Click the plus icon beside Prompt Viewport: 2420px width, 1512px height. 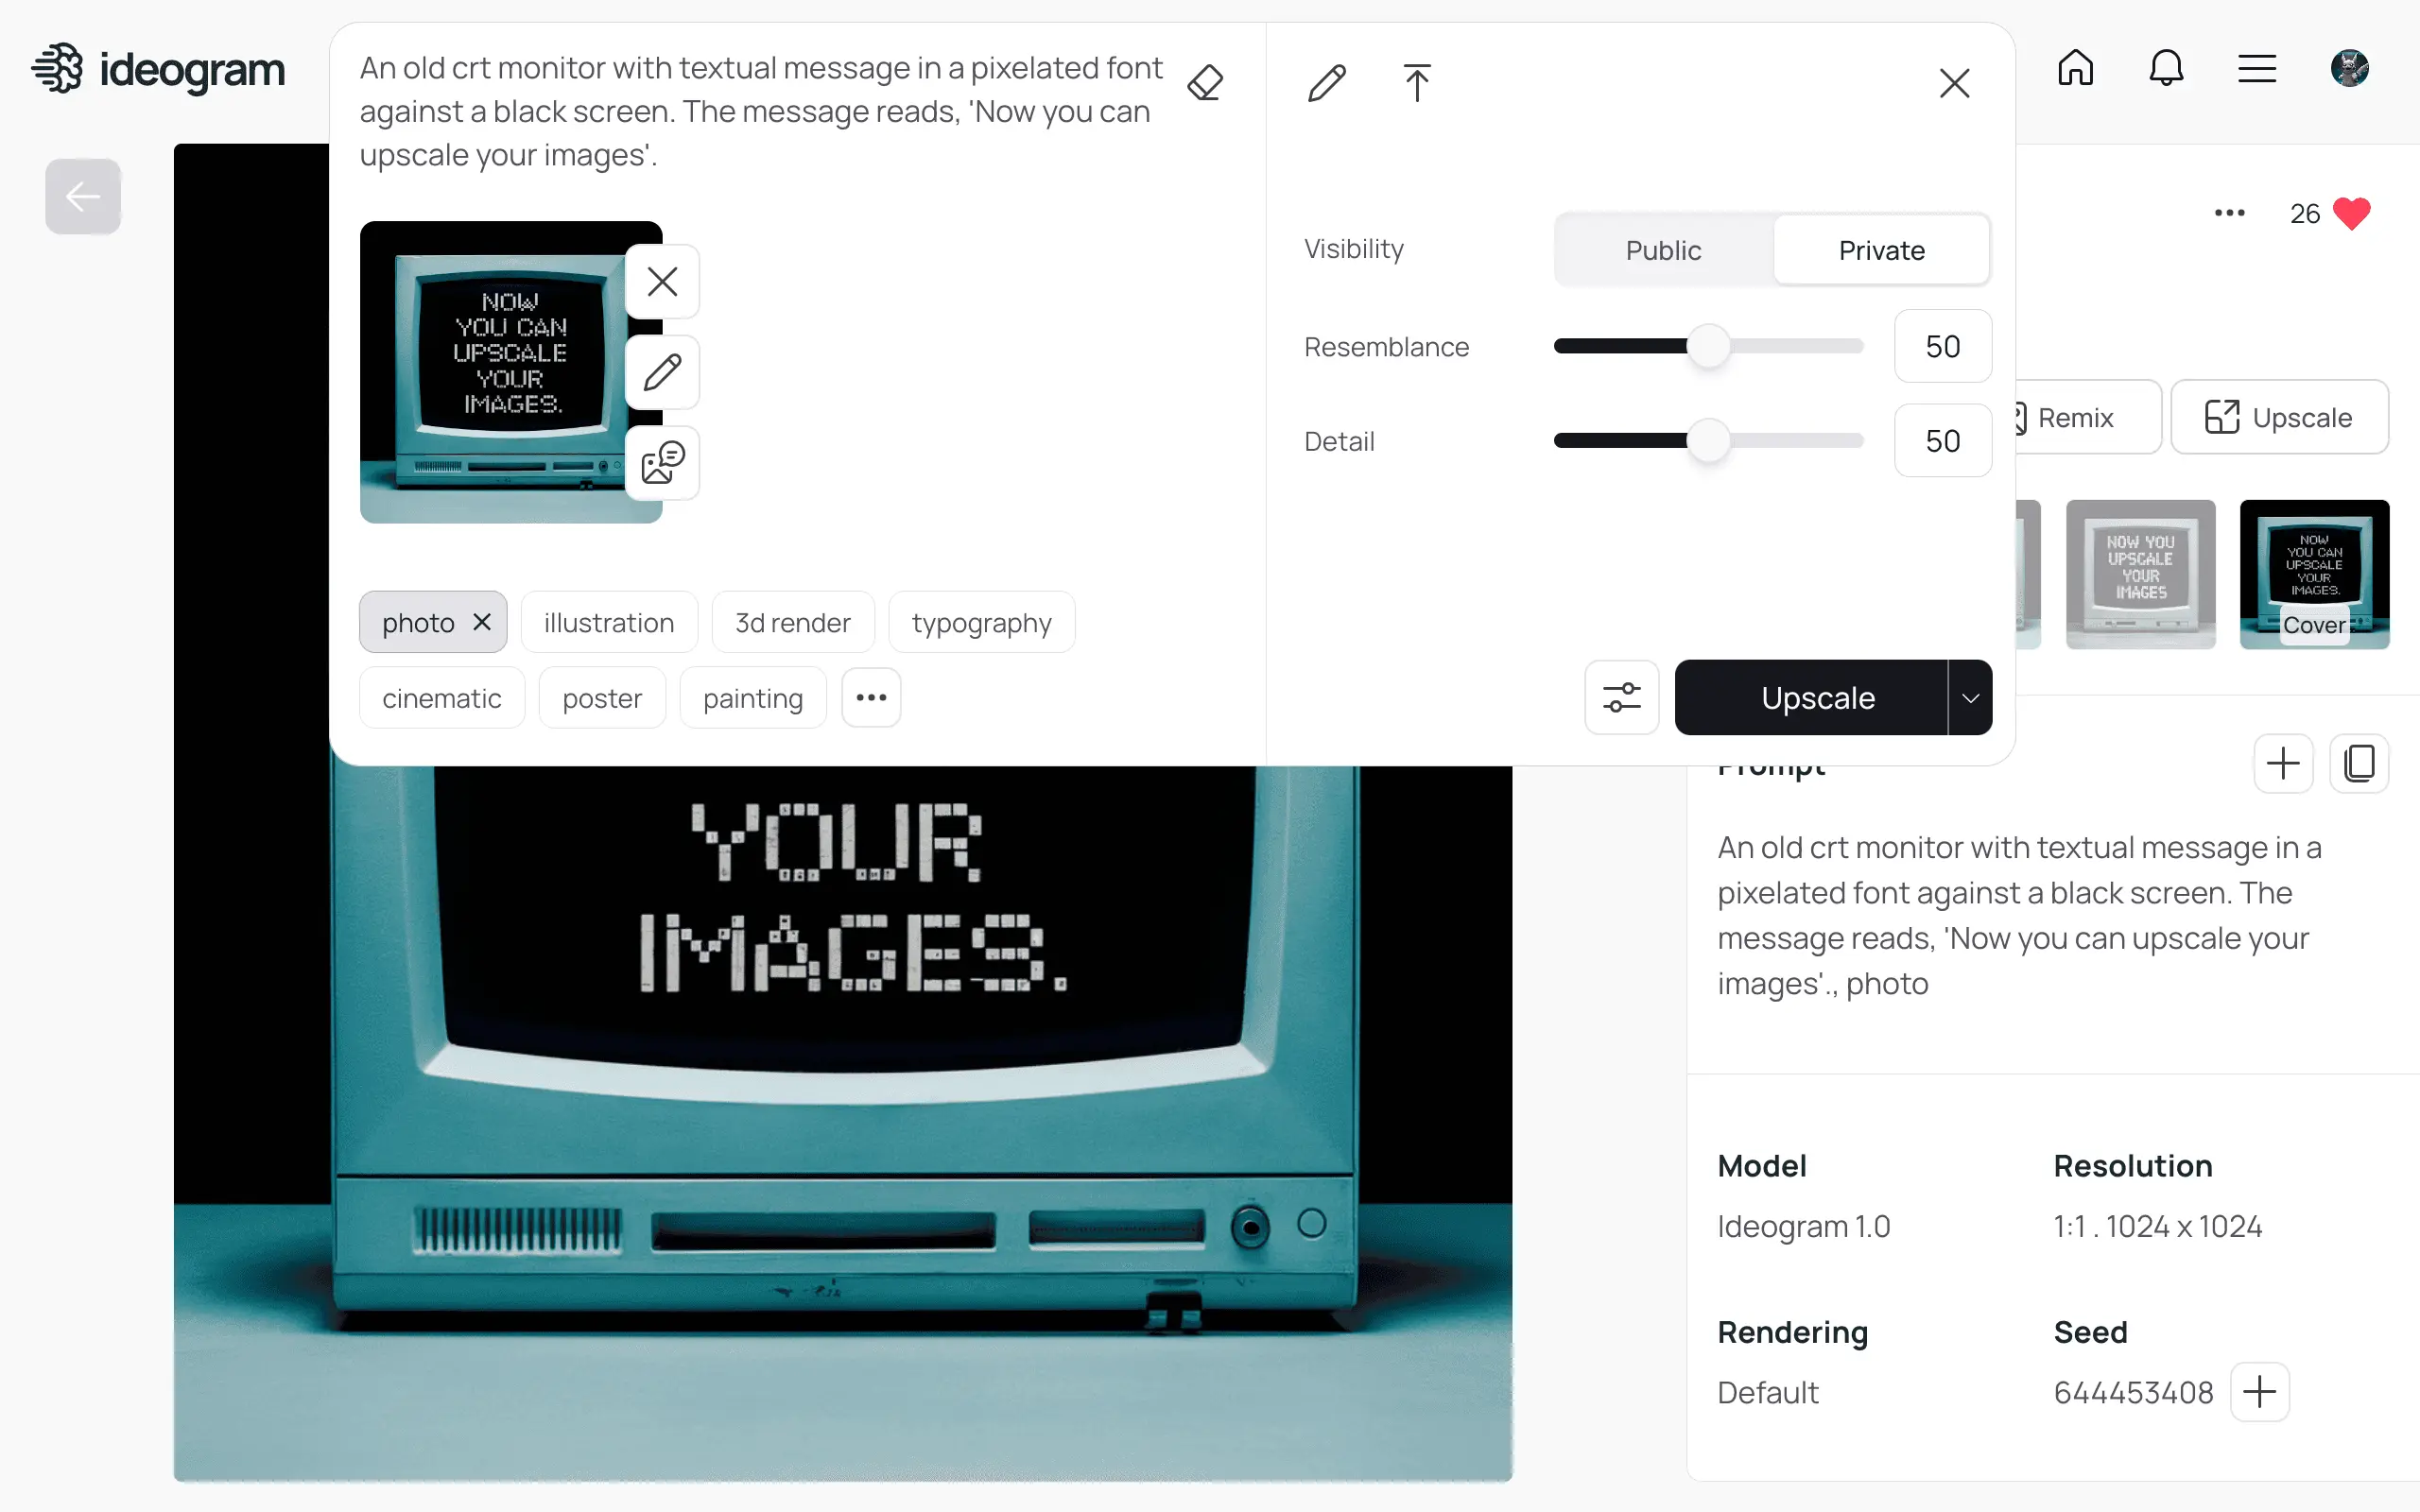[2283, 764]
